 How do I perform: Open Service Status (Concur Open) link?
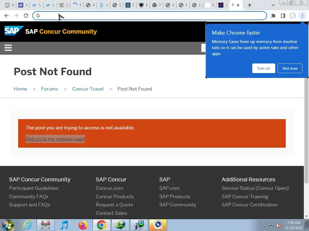tap(255, 188)
